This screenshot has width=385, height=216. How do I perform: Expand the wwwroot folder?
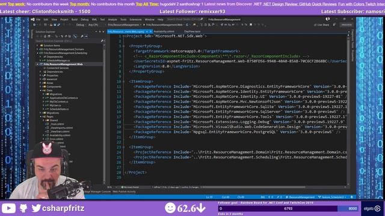coord(40,79)
